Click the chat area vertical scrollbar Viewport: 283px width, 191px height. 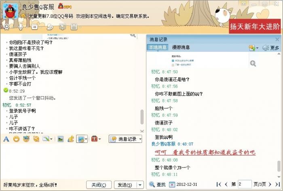click(142, 117)
